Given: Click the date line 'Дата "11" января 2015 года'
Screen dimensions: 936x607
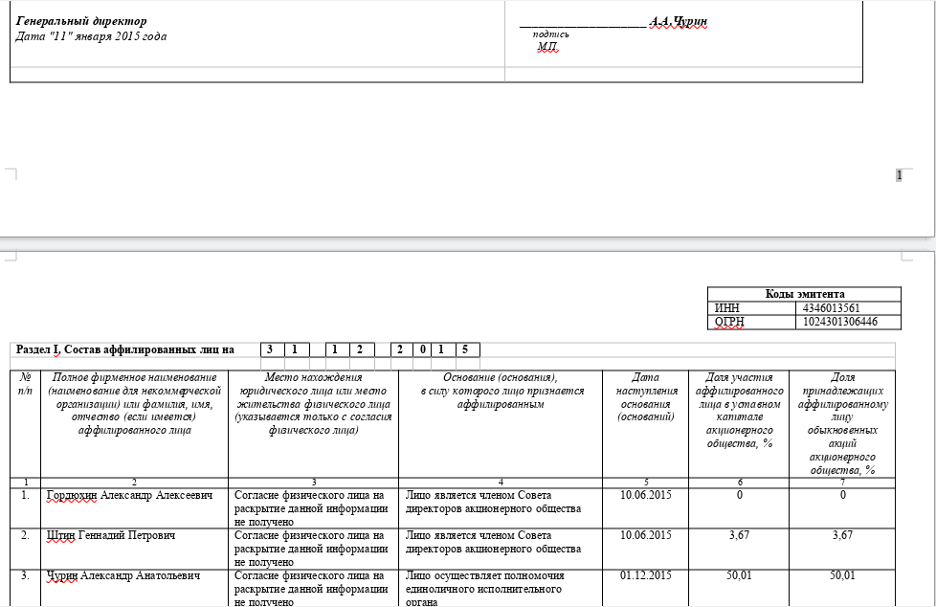Looking at the screenshot, I should pyautogui.click(x=91, y=36).
